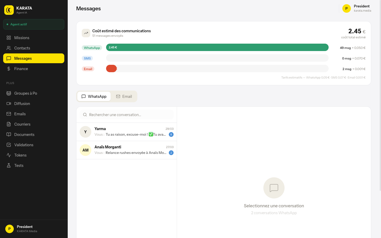Click the page vertical scrollbar
This screenshot has height=238, width=381.
point(380,95)
